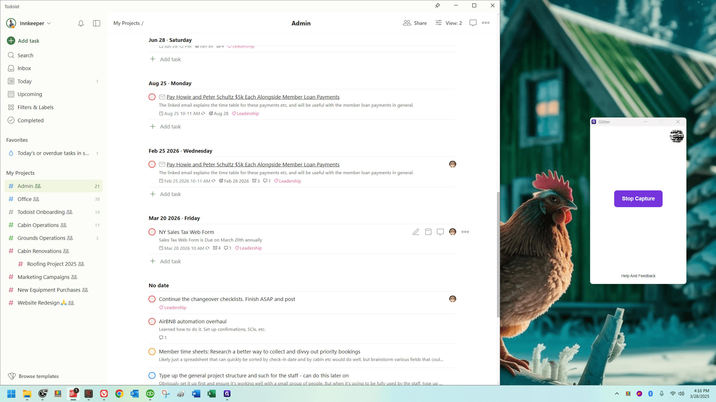716x402 pixels.
Task: Open date picker for NY Sales Tax task
Action: tap(428, 232)
